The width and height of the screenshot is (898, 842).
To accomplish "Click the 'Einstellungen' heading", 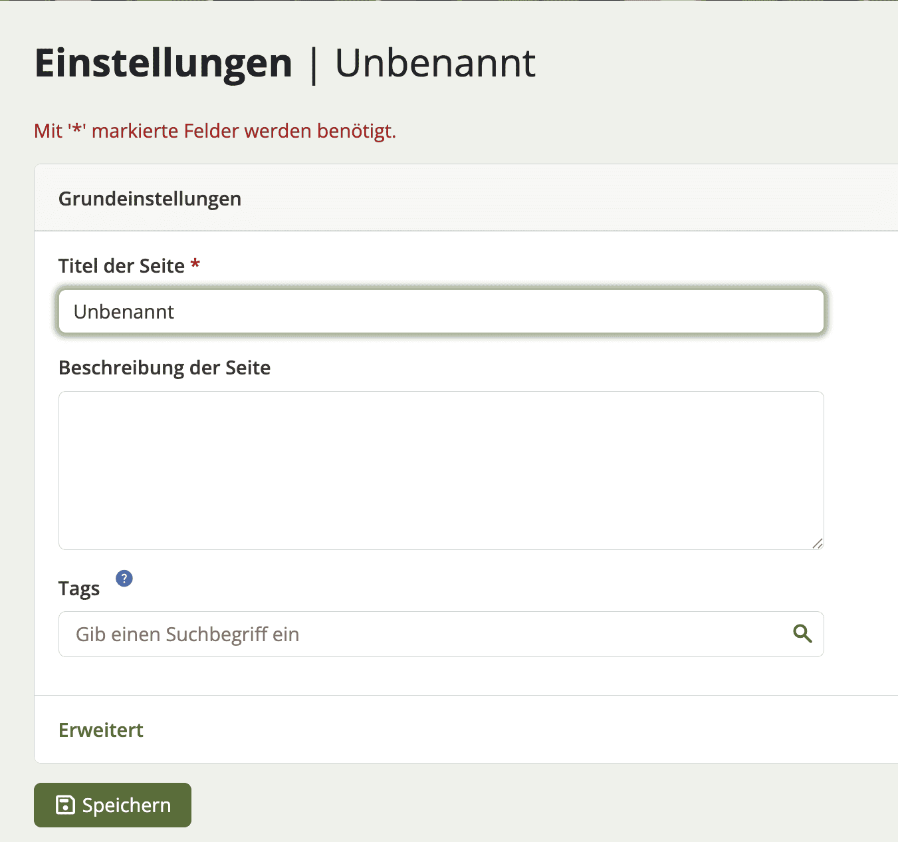I will 164,63.
